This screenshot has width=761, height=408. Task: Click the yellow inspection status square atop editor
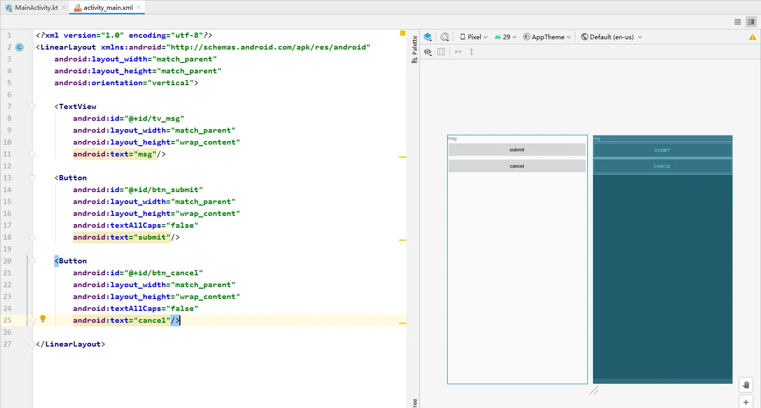pos(403,33)
